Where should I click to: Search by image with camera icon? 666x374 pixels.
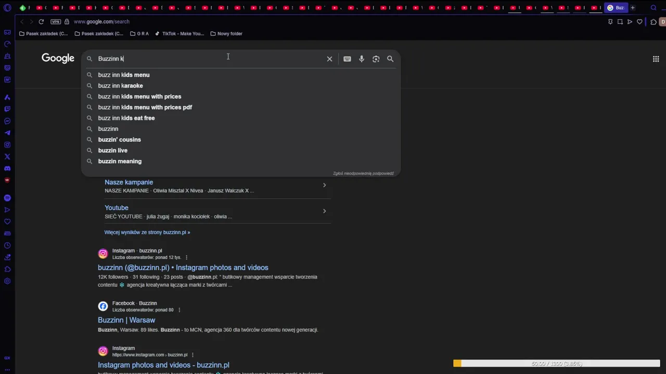376,59
